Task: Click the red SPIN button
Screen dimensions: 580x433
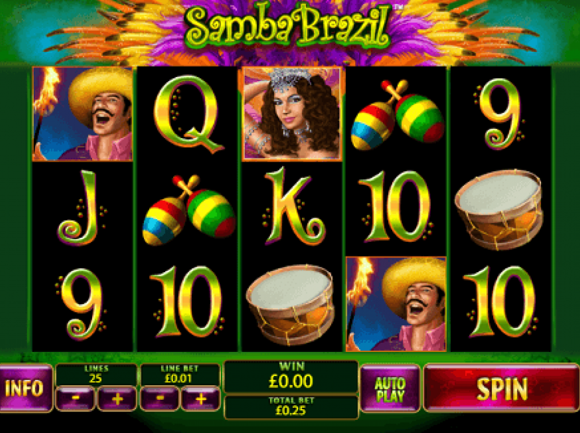Action: point(501,388)
